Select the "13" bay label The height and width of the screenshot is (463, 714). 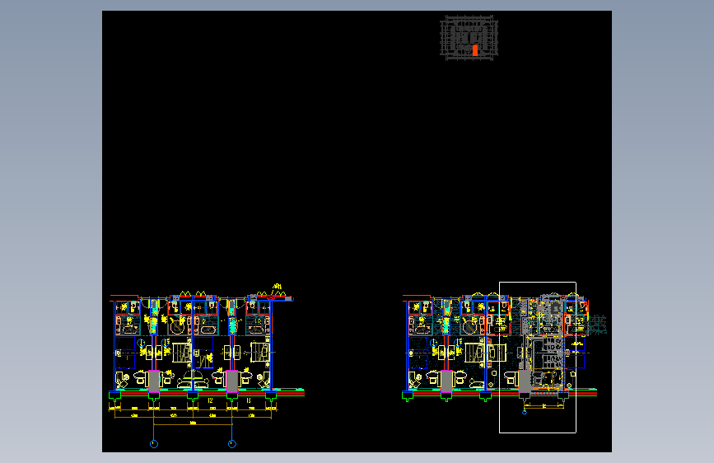point(249,400)
